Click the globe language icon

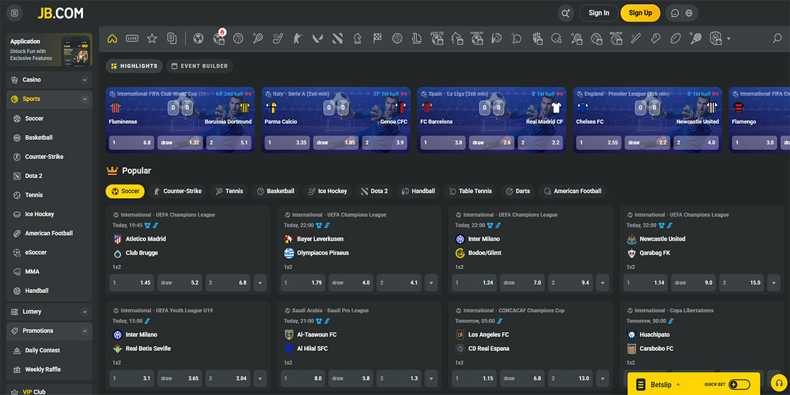(689, 13)
